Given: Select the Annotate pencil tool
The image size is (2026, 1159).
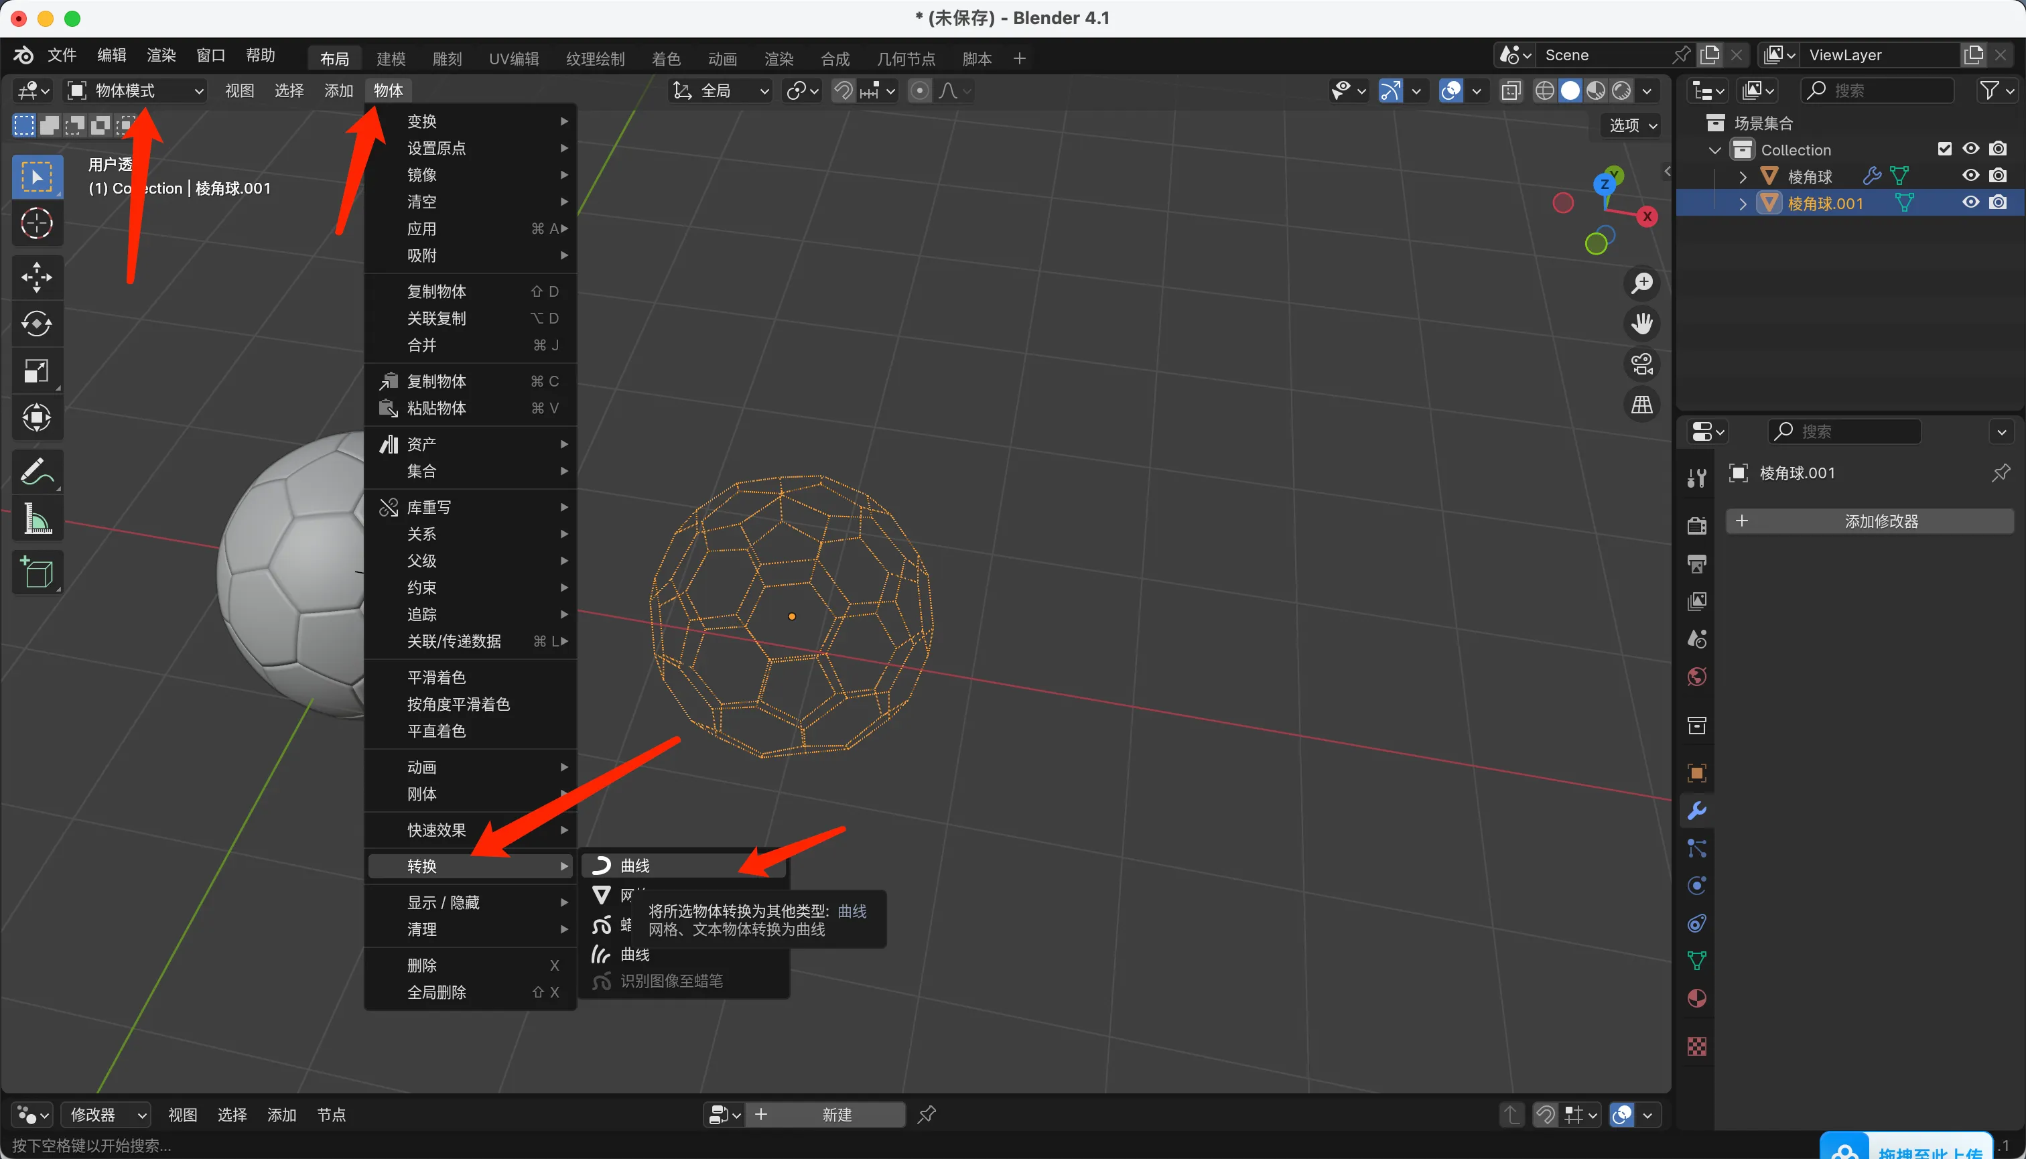Looking at the screenshot, I should coord(37,472).
